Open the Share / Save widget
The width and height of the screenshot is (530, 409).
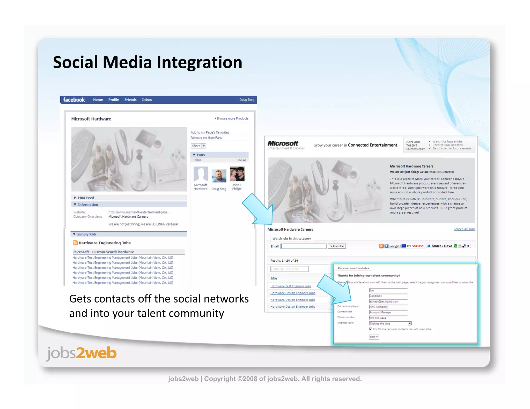[x=441, y=246]
